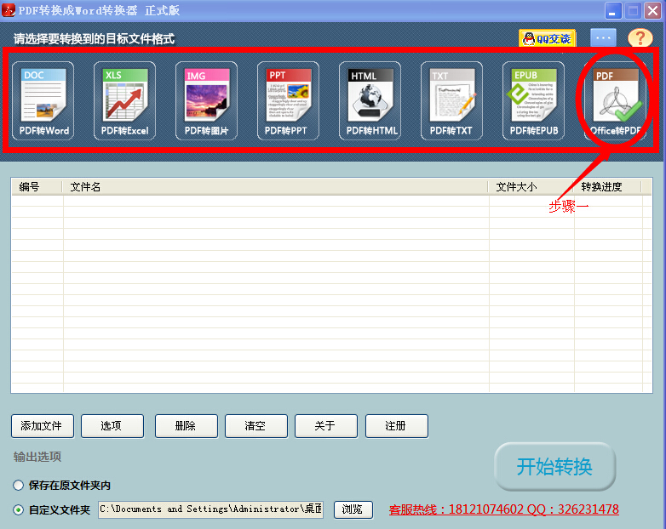Open the help question mark icon
Viewport: 666px width, 529px height.
click(640, 38)
